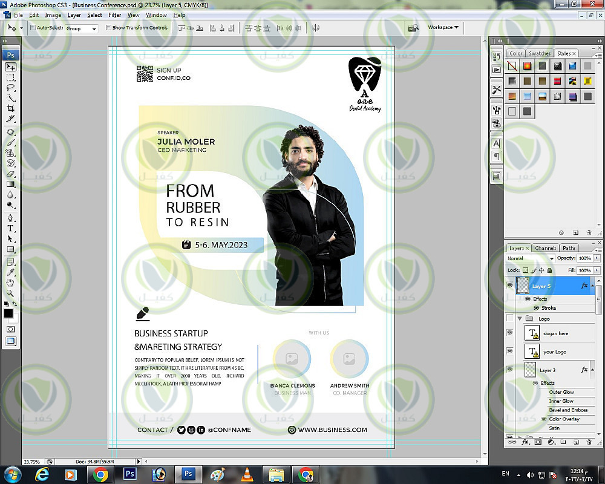The image size is (605, 484).
Task: Select the Spot Healing Brush tool
Action: [x=10, y=132]
